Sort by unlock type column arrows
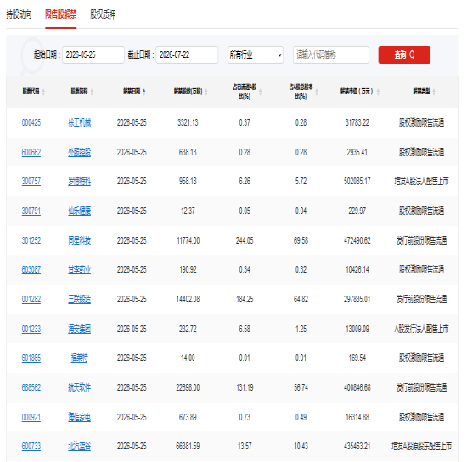 [x=434, y=92]
